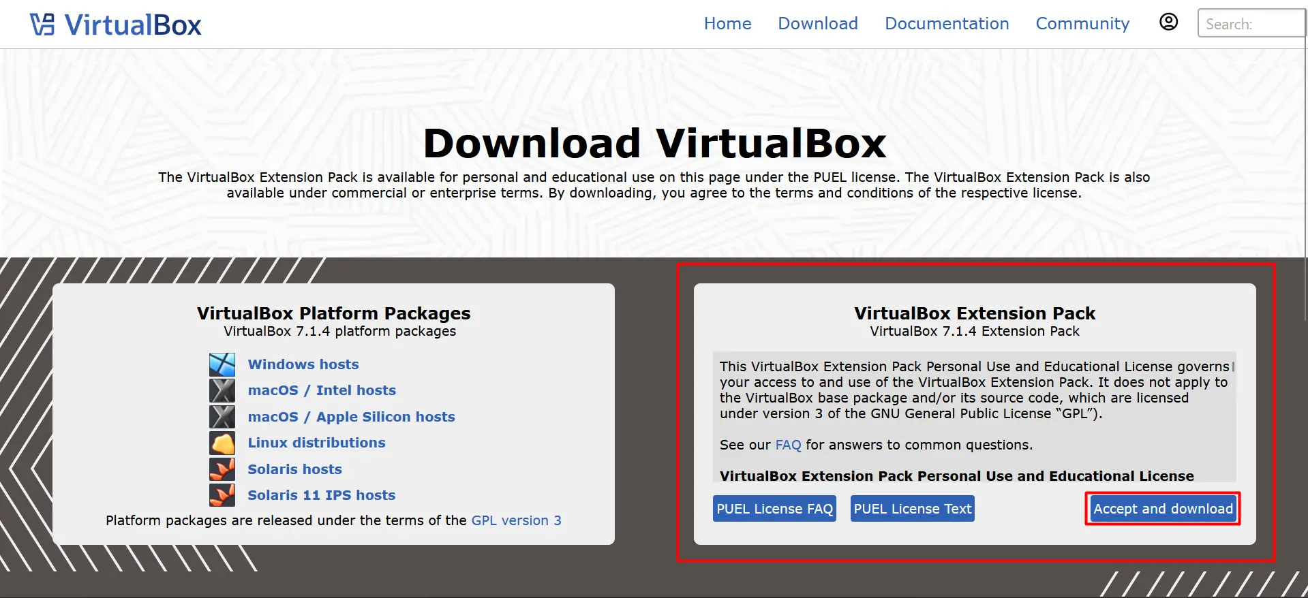The height and width of the screenshot is (598, 1308).
Task: Open the Community menu
Action: point(1082,24)
